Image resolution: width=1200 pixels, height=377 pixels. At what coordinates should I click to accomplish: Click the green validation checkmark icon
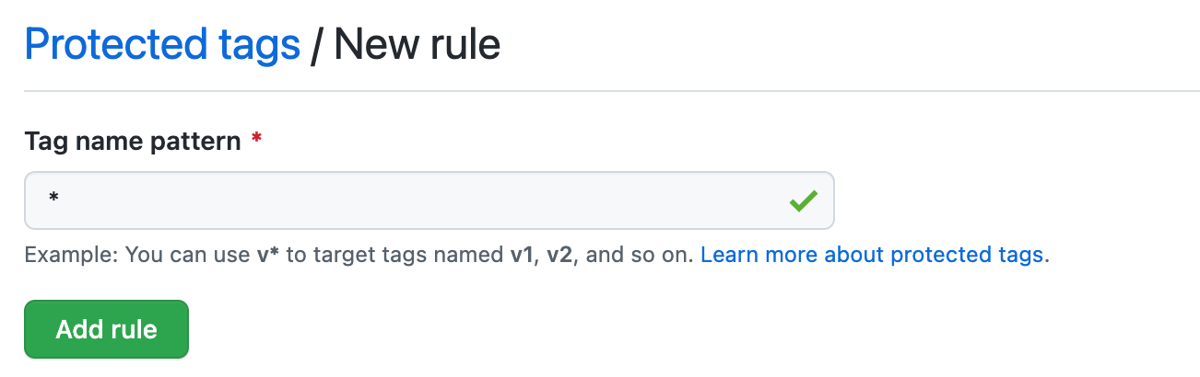pos(803,200)
